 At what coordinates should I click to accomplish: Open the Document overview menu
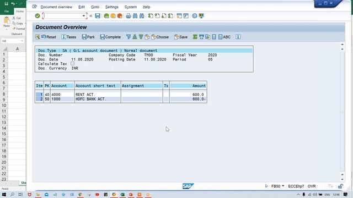click(x=56, y=7)
